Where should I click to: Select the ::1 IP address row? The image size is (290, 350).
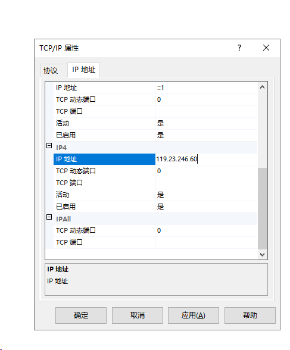pyautogui.click(x=155, y=87)
